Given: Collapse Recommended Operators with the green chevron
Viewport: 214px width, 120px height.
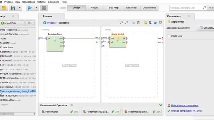Looking at the screenshot, I should (x=160, y=105).
